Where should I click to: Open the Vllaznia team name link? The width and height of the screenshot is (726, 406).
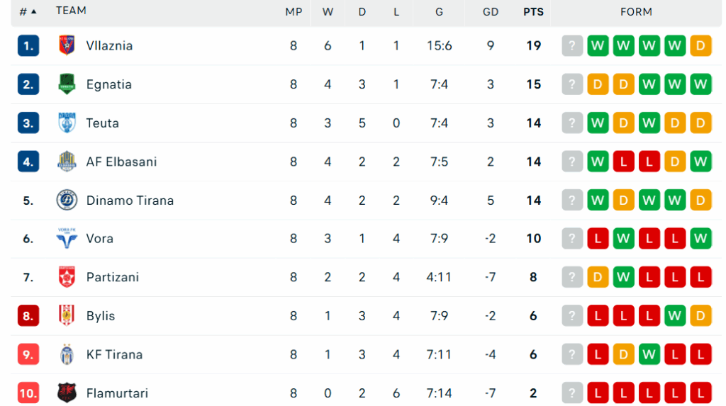(x=109, y=46)
